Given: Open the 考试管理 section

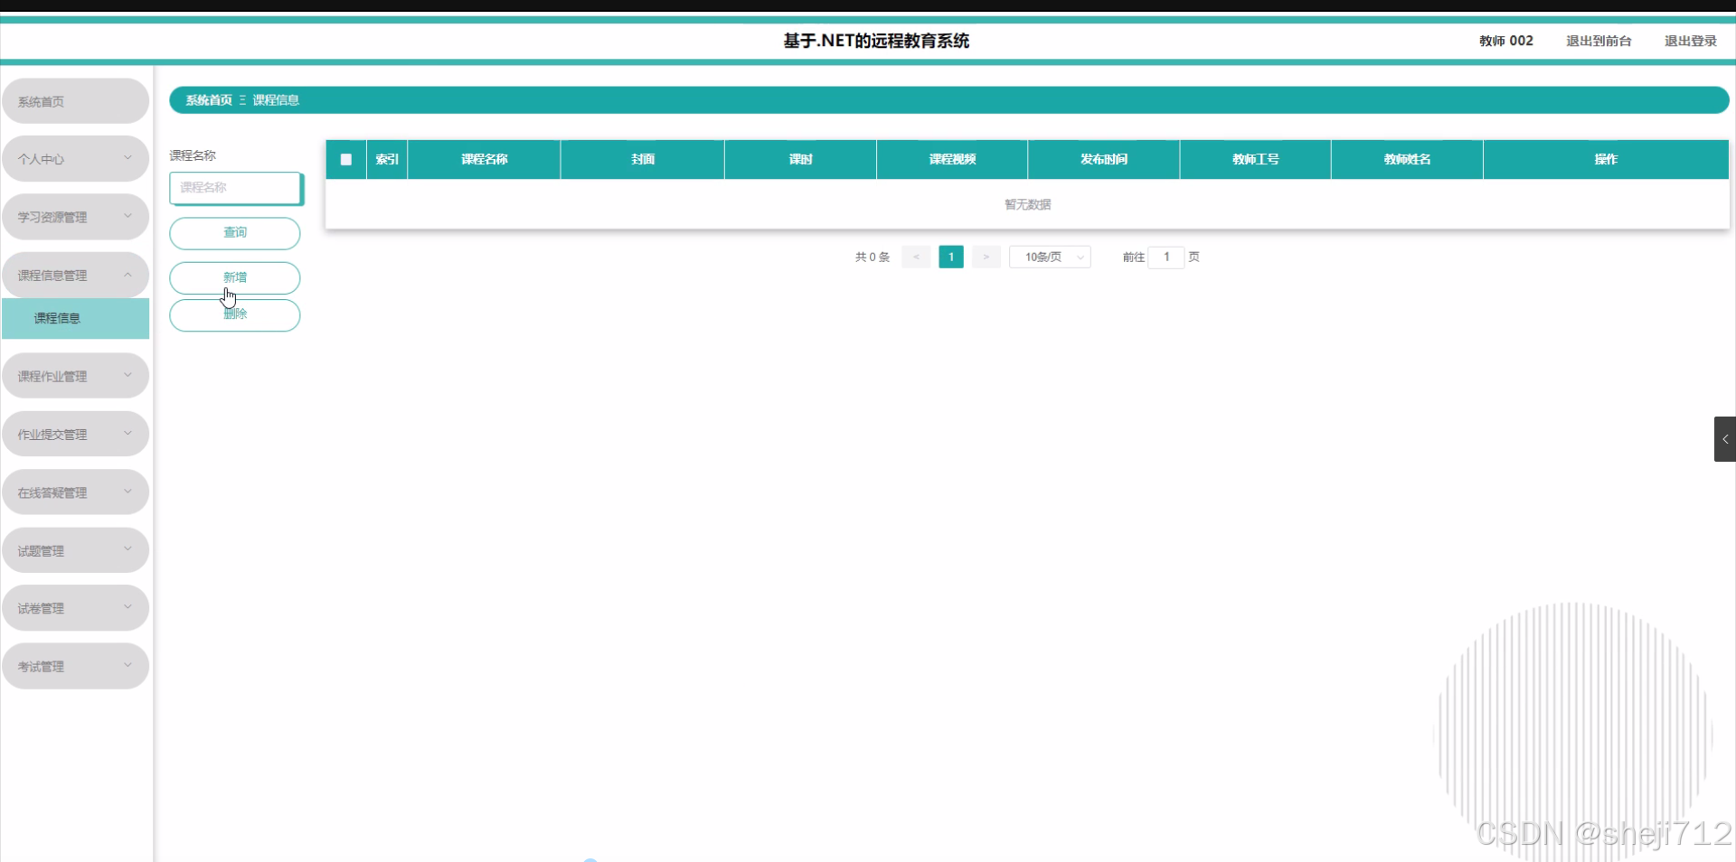Looking at the screenshot, I should click(x=75, y=666).
